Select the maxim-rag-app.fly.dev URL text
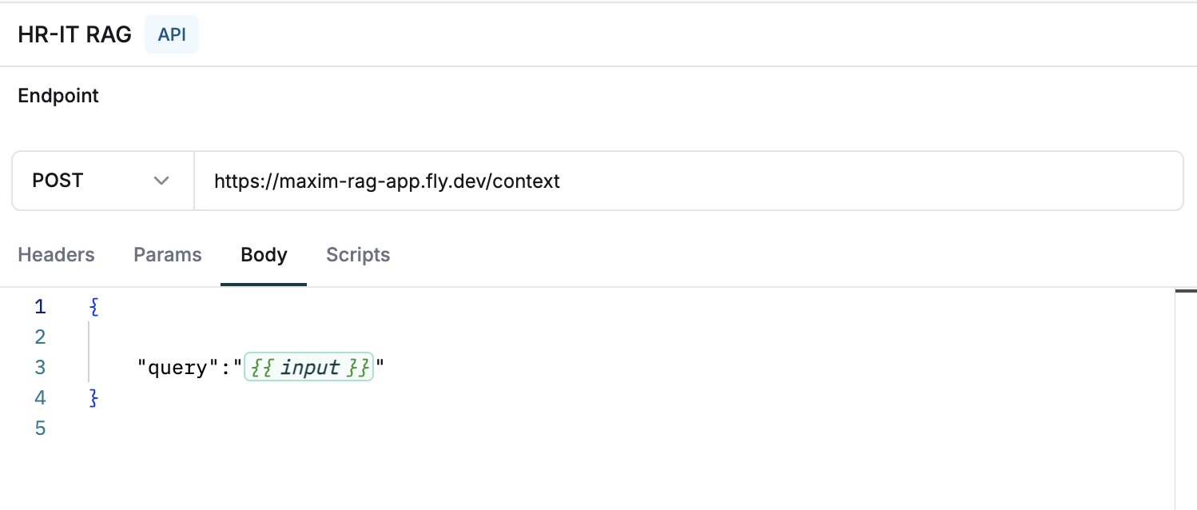 (x=386, y=181)
